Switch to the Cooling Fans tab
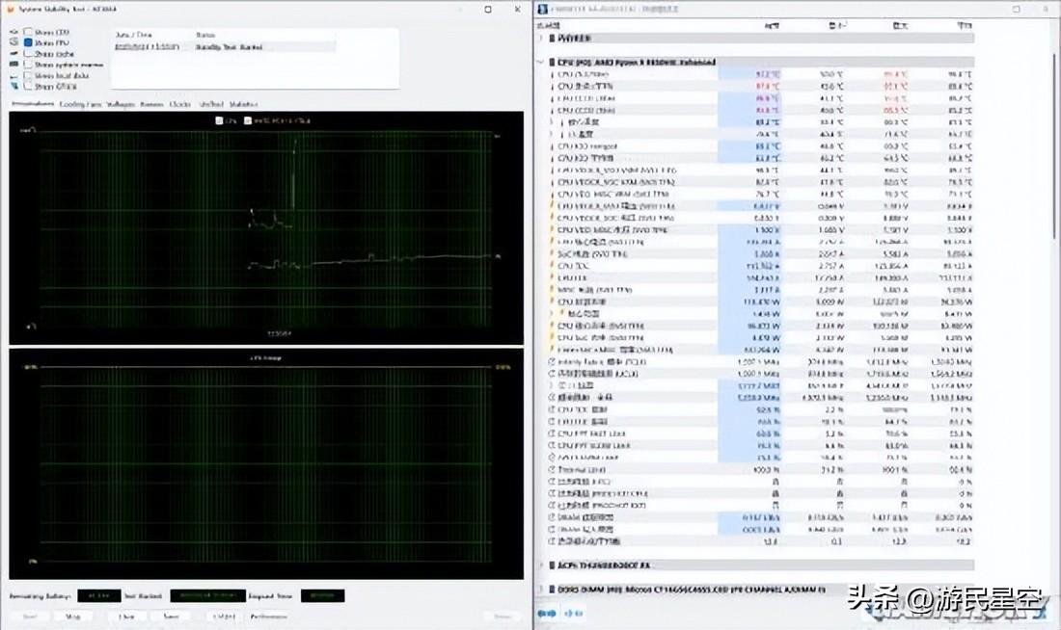The height and width of the screenshot is (630, 1061). 80,104
